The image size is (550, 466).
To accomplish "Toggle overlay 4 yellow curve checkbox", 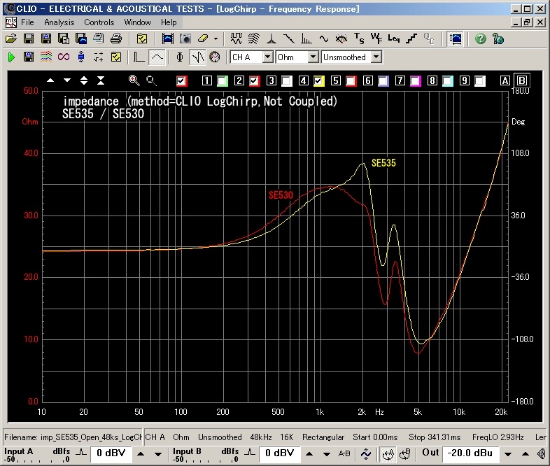I will (318, 80).
